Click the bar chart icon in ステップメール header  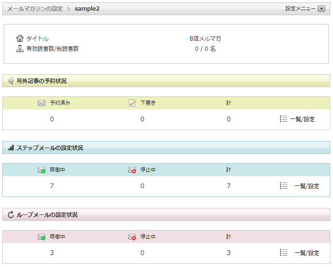click(x=11, y=148)
